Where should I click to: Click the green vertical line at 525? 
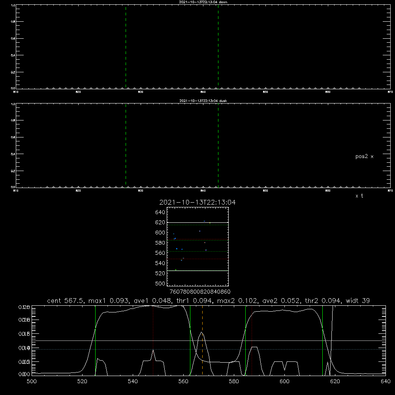pyautogui.click(x=95, y=340)
